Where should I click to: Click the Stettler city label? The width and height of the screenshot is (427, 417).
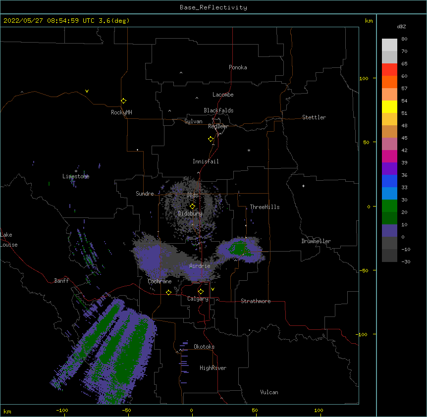(314, 117)
